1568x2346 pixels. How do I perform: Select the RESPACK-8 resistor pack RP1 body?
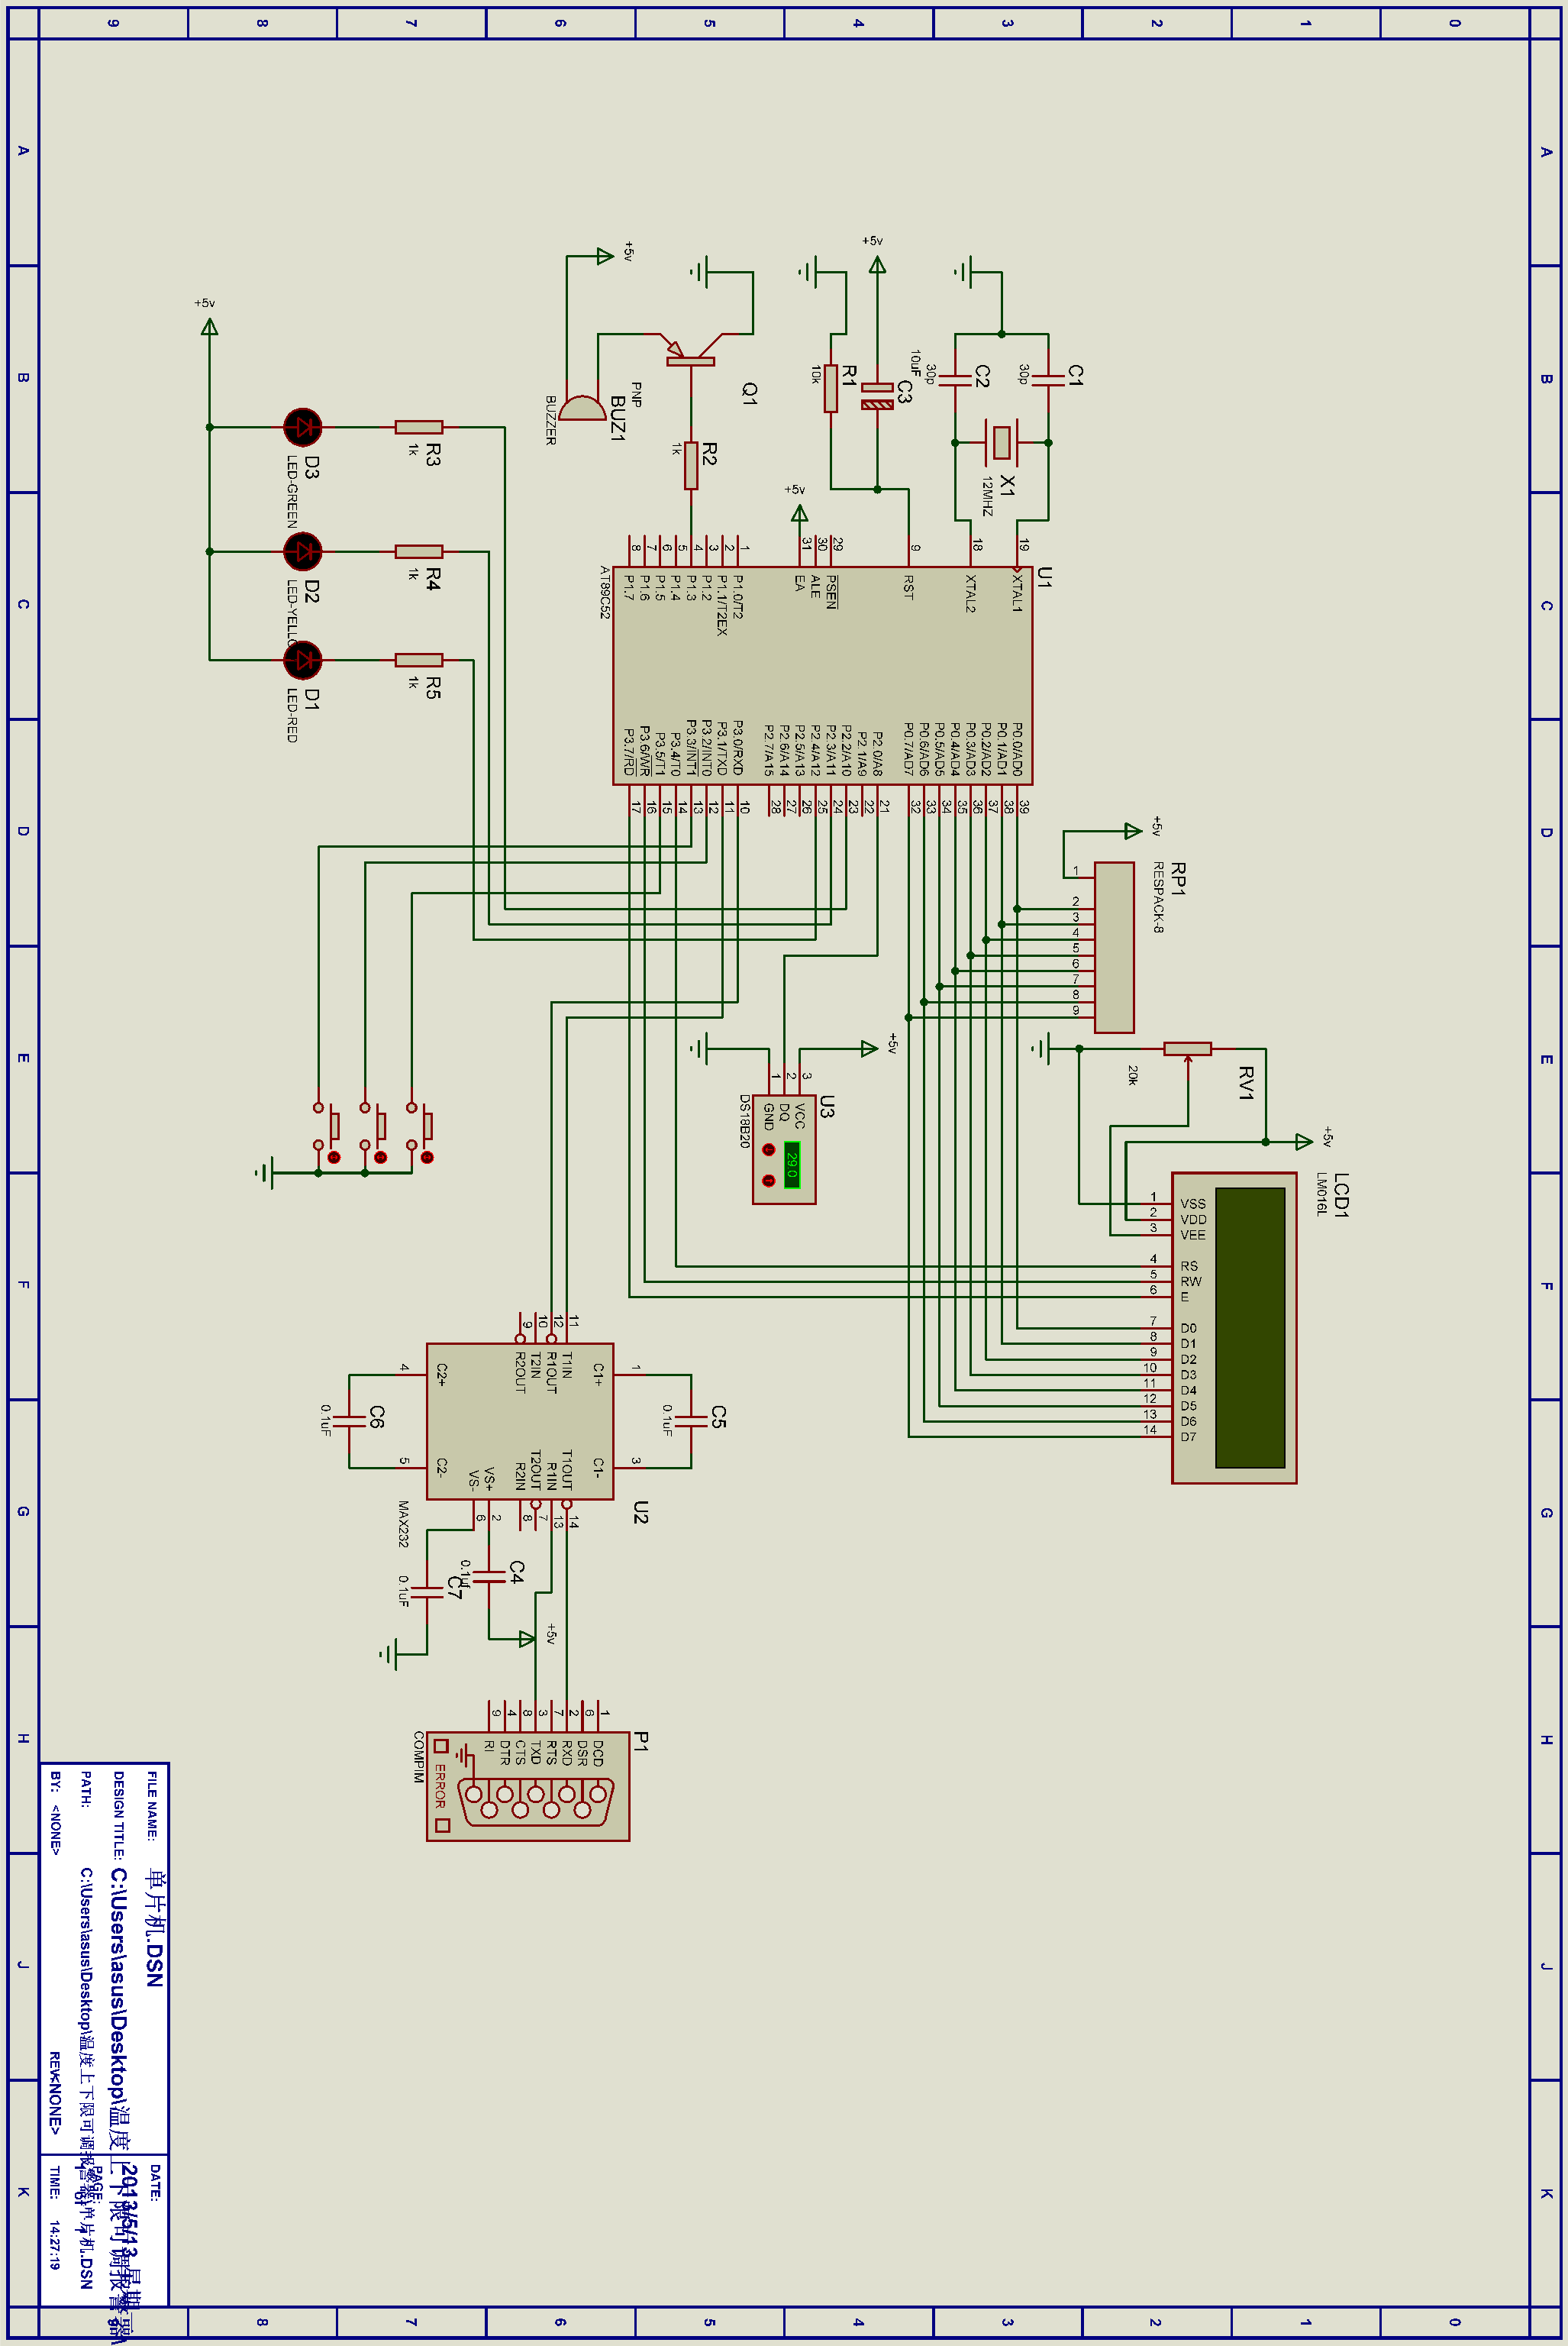(1114, 948)
